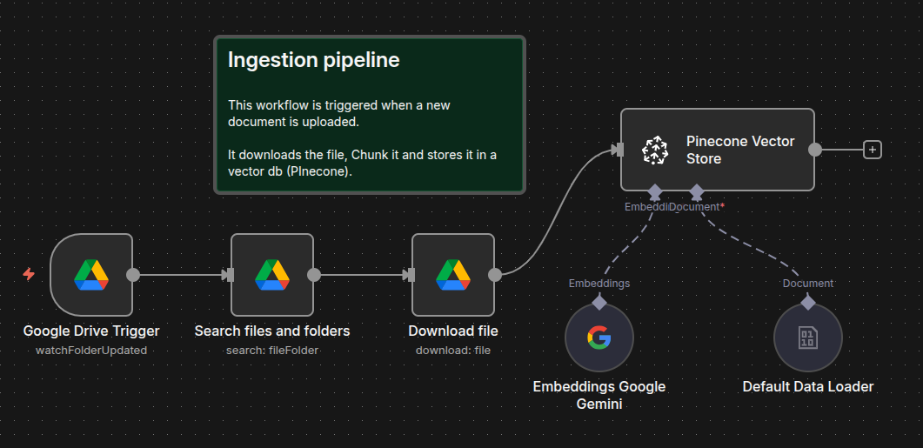Click the diamond connector atop Default Data Loader

pyautogui.click(x=807, y=302)
